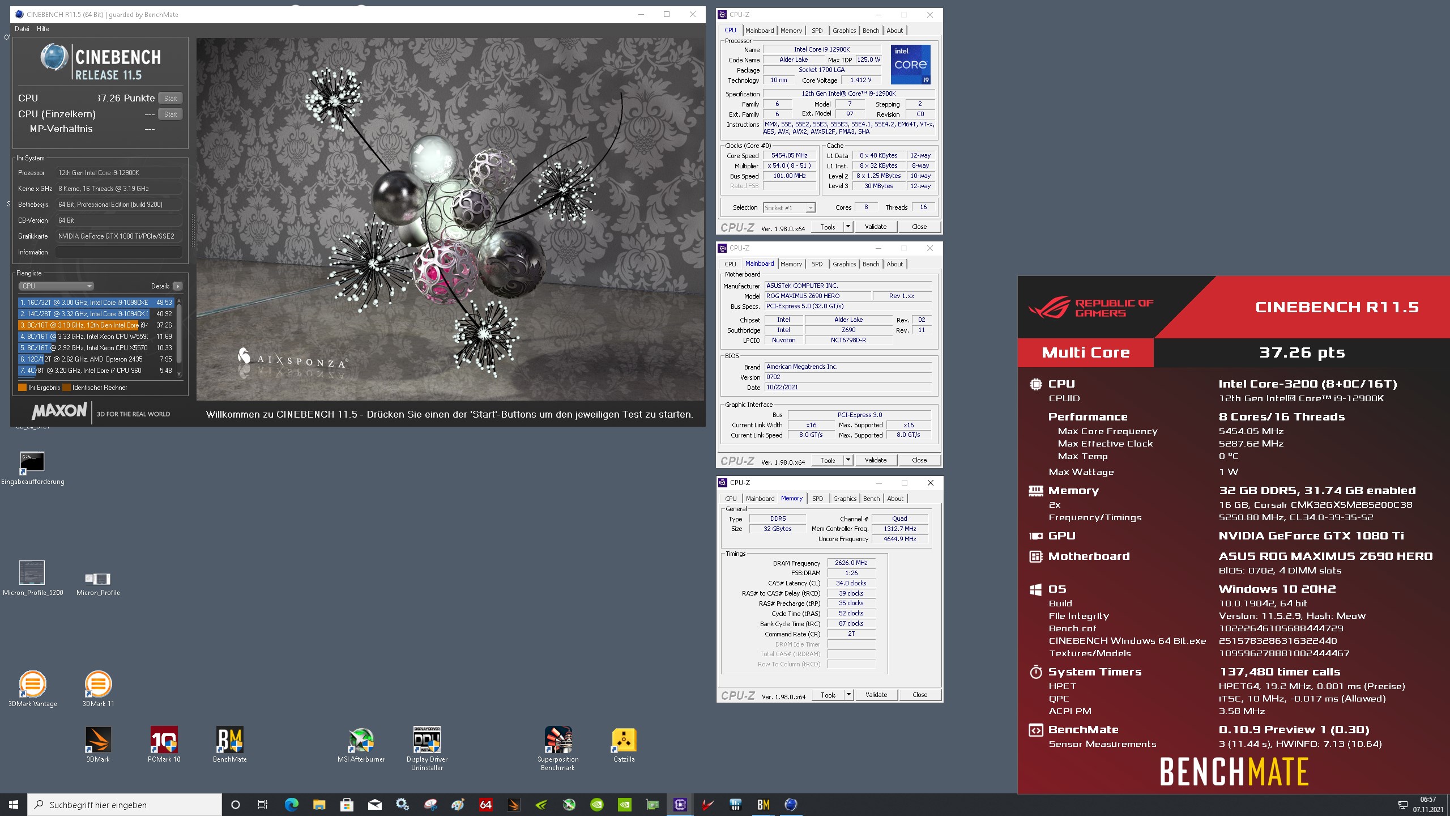Select the MSI Afterburner desktop icon

tap(361, 745)
